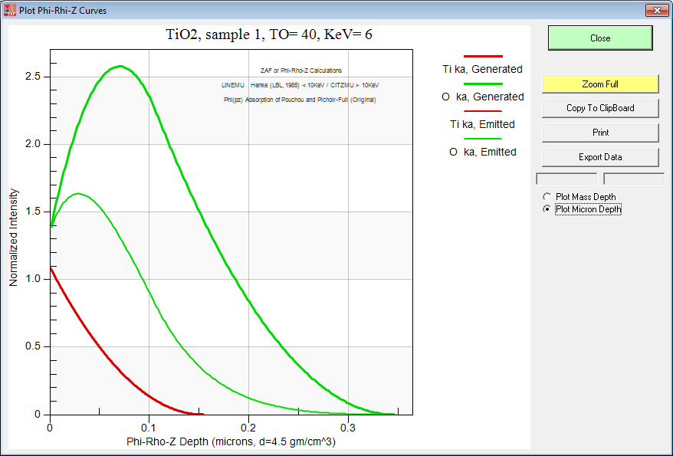673x456 pixels.
Task: Copy the plot using Copy To ClipBoard
Action: coord(600,108)
